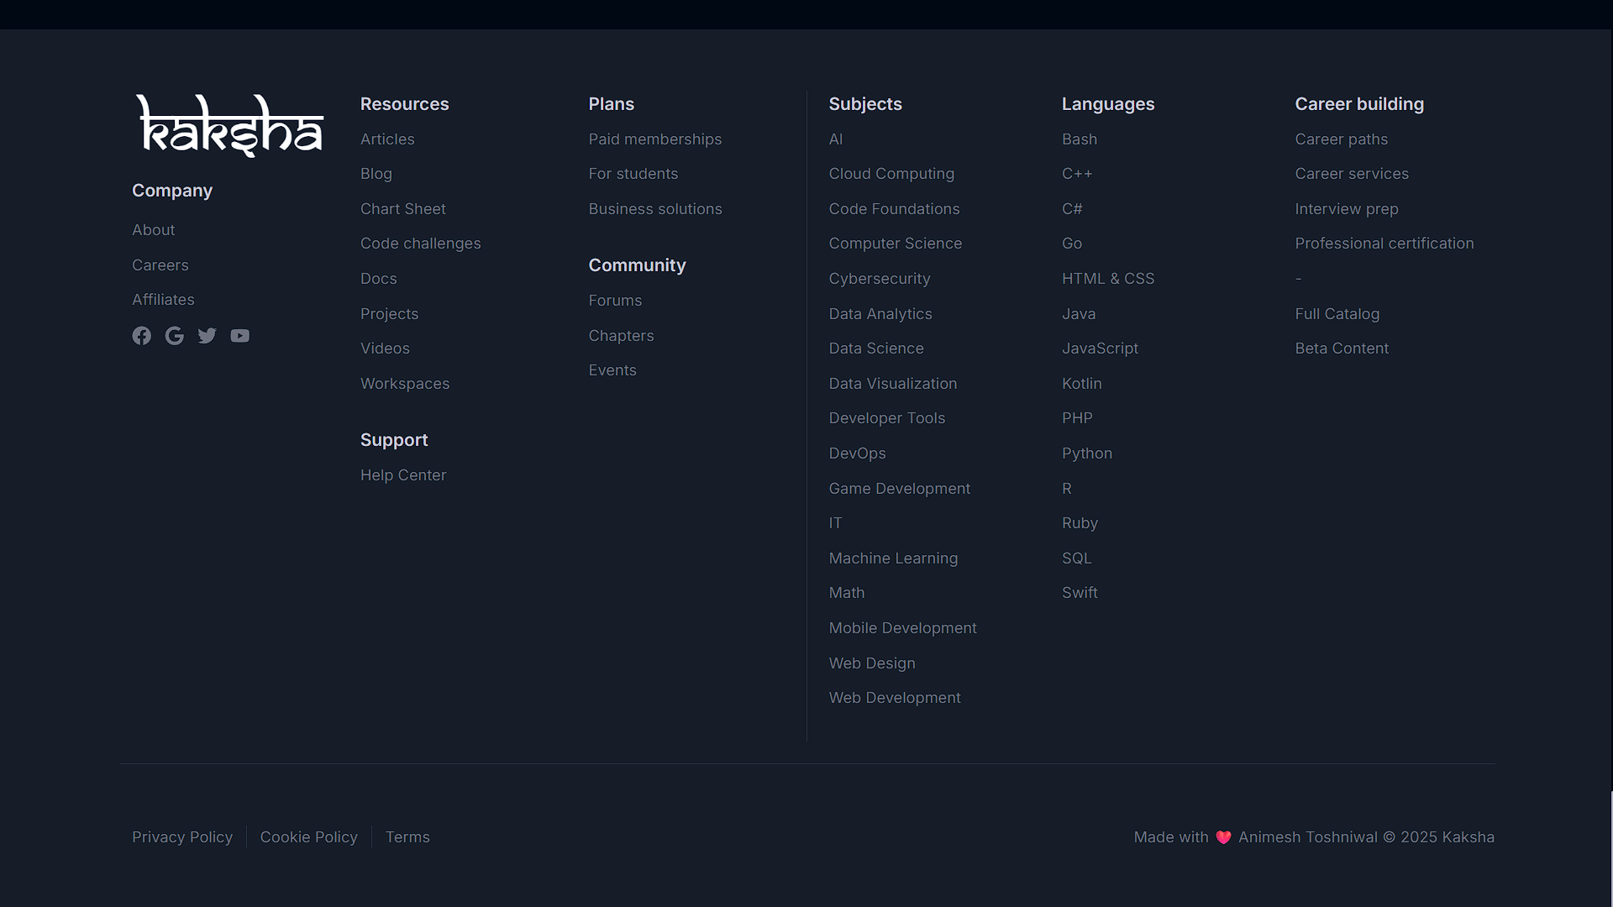
Task: Open the Projects resource link
Action: tap(390, 314)
